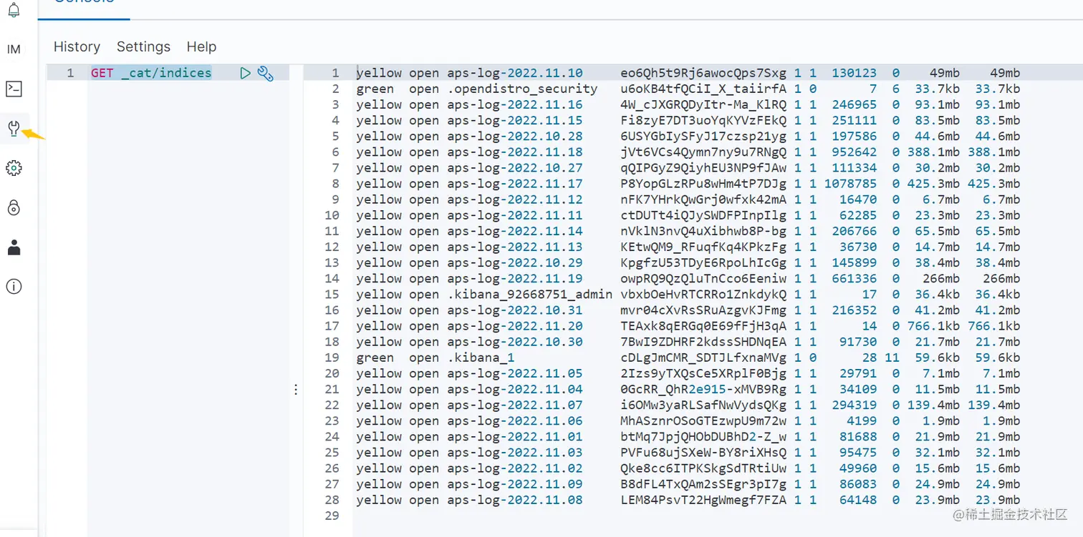Click the aps-log-2022.11.02 index name
The height and width of the screenshot is (537, 1083).
coord(515,468)
